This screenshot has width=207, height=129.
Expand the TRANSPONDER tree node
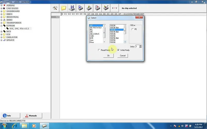(2, 23)
